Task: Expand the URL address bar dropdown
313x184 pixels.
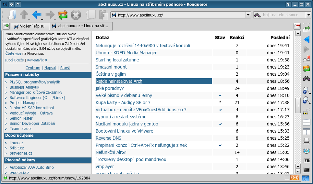Action: point(248,15)
